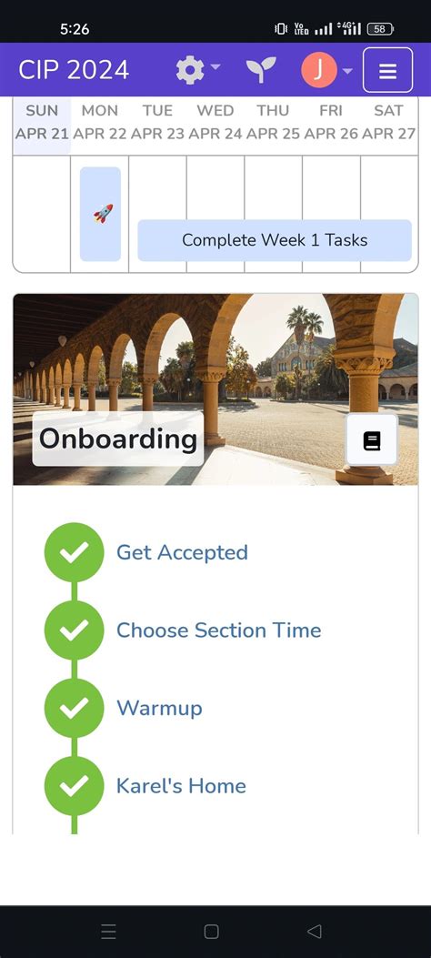Click the Onboarding banner label
431x958 pixels.
coord(118,439)
